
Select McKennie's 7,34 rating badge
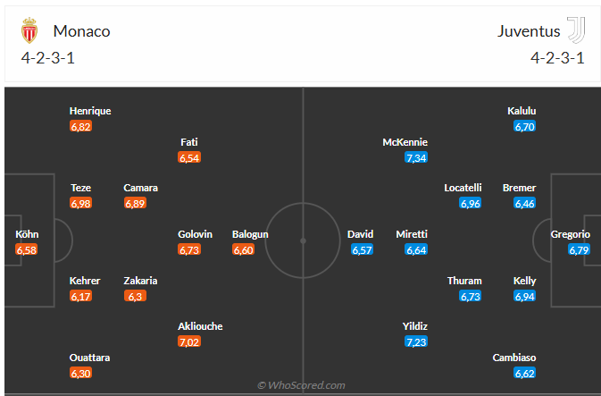coord(416,157)
